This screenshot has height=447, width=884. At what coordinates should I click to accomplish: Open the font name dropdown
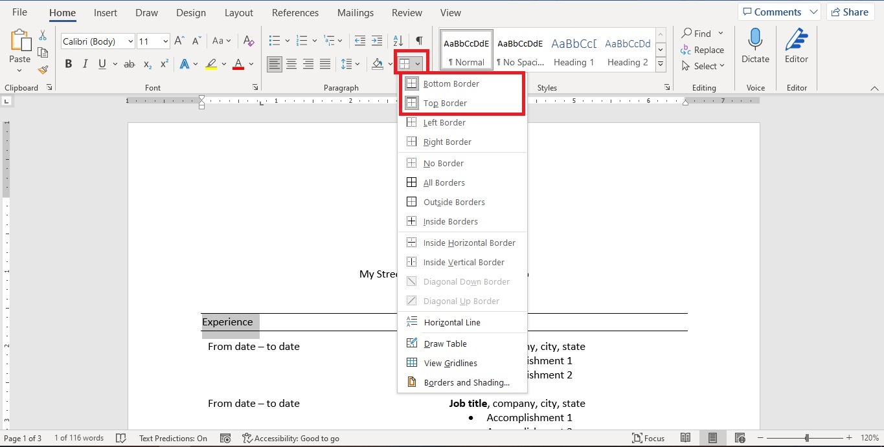131,41
